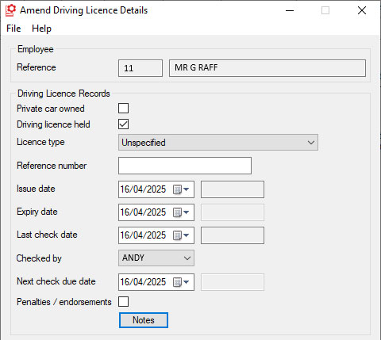The height and width of the screenshot is (340, 381).
Task: Untick the Driving licence held checkbox
Action: (x=124, y=124)
